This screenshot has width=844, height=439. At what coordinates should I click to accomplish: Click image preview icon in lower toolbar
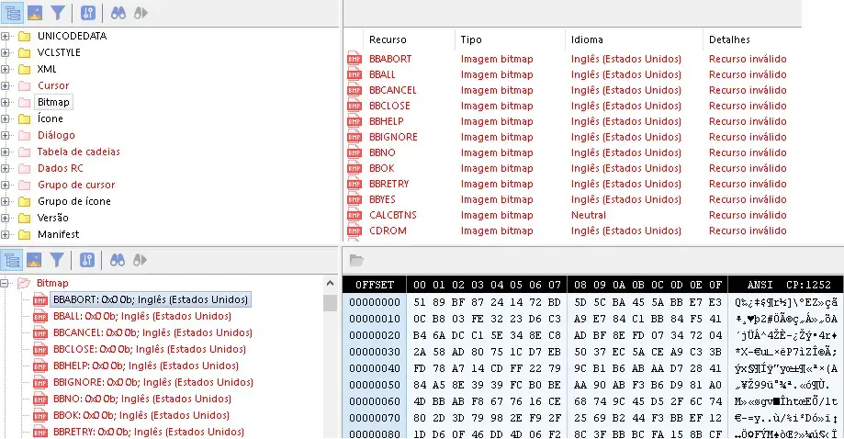pos(34,260)
